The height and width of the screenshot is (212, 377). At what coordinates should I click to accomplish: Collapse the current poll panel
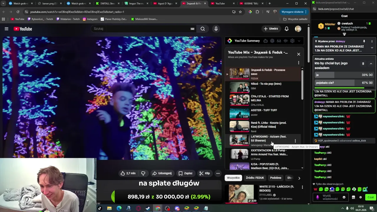pos(371,64)
